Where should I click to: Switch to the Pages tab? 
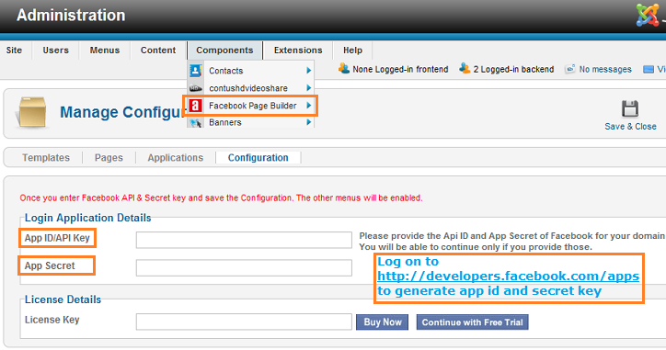[109, 158]
